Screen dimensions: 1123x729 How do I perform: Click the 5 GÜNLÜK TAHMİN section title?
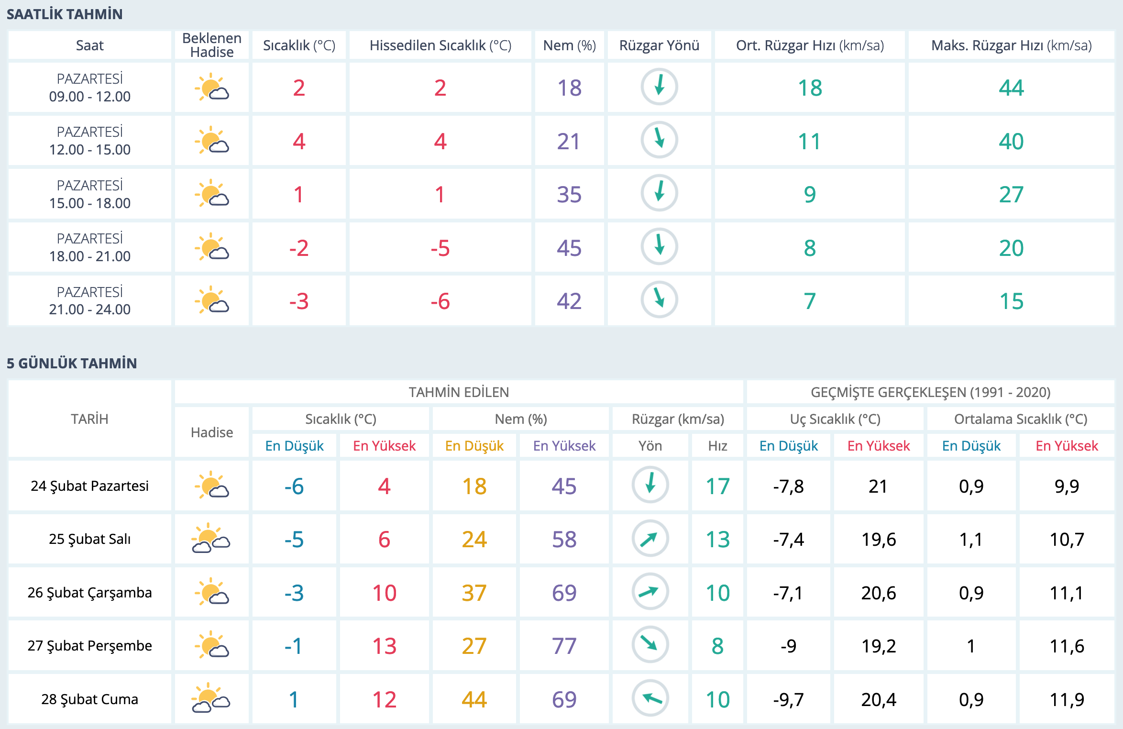pyautogui.click(x=72, y=364)
